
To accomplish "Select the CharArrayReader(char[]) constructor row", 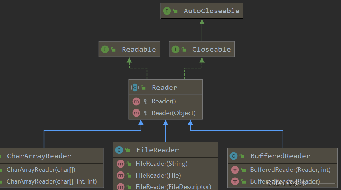I will coord(52,170).
